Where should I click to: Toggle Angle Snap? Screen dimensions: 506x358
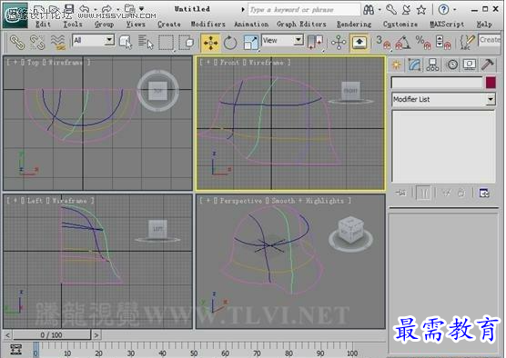point(403,42)
